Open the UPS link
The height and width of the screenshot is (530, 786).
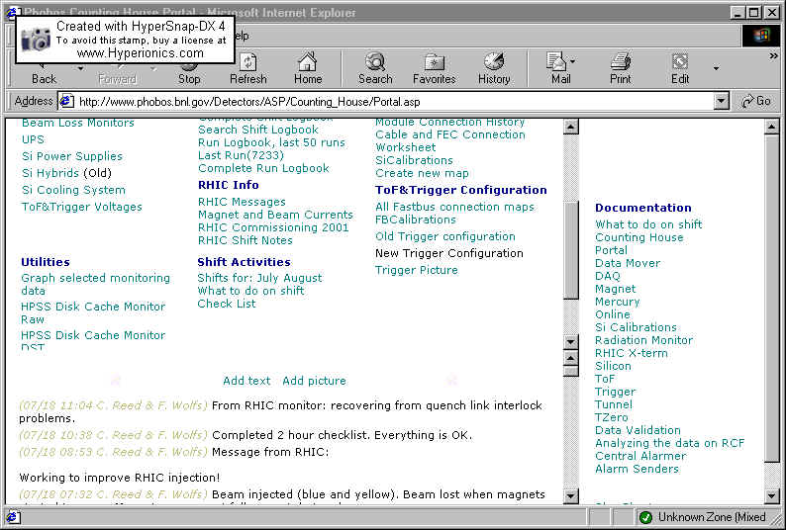tap(33, 139)
